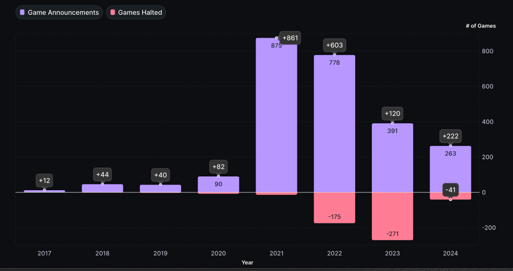Click the +222 net label for 2024
The height and width of the screenshot is (271, 513).
(x=450, y=136)
